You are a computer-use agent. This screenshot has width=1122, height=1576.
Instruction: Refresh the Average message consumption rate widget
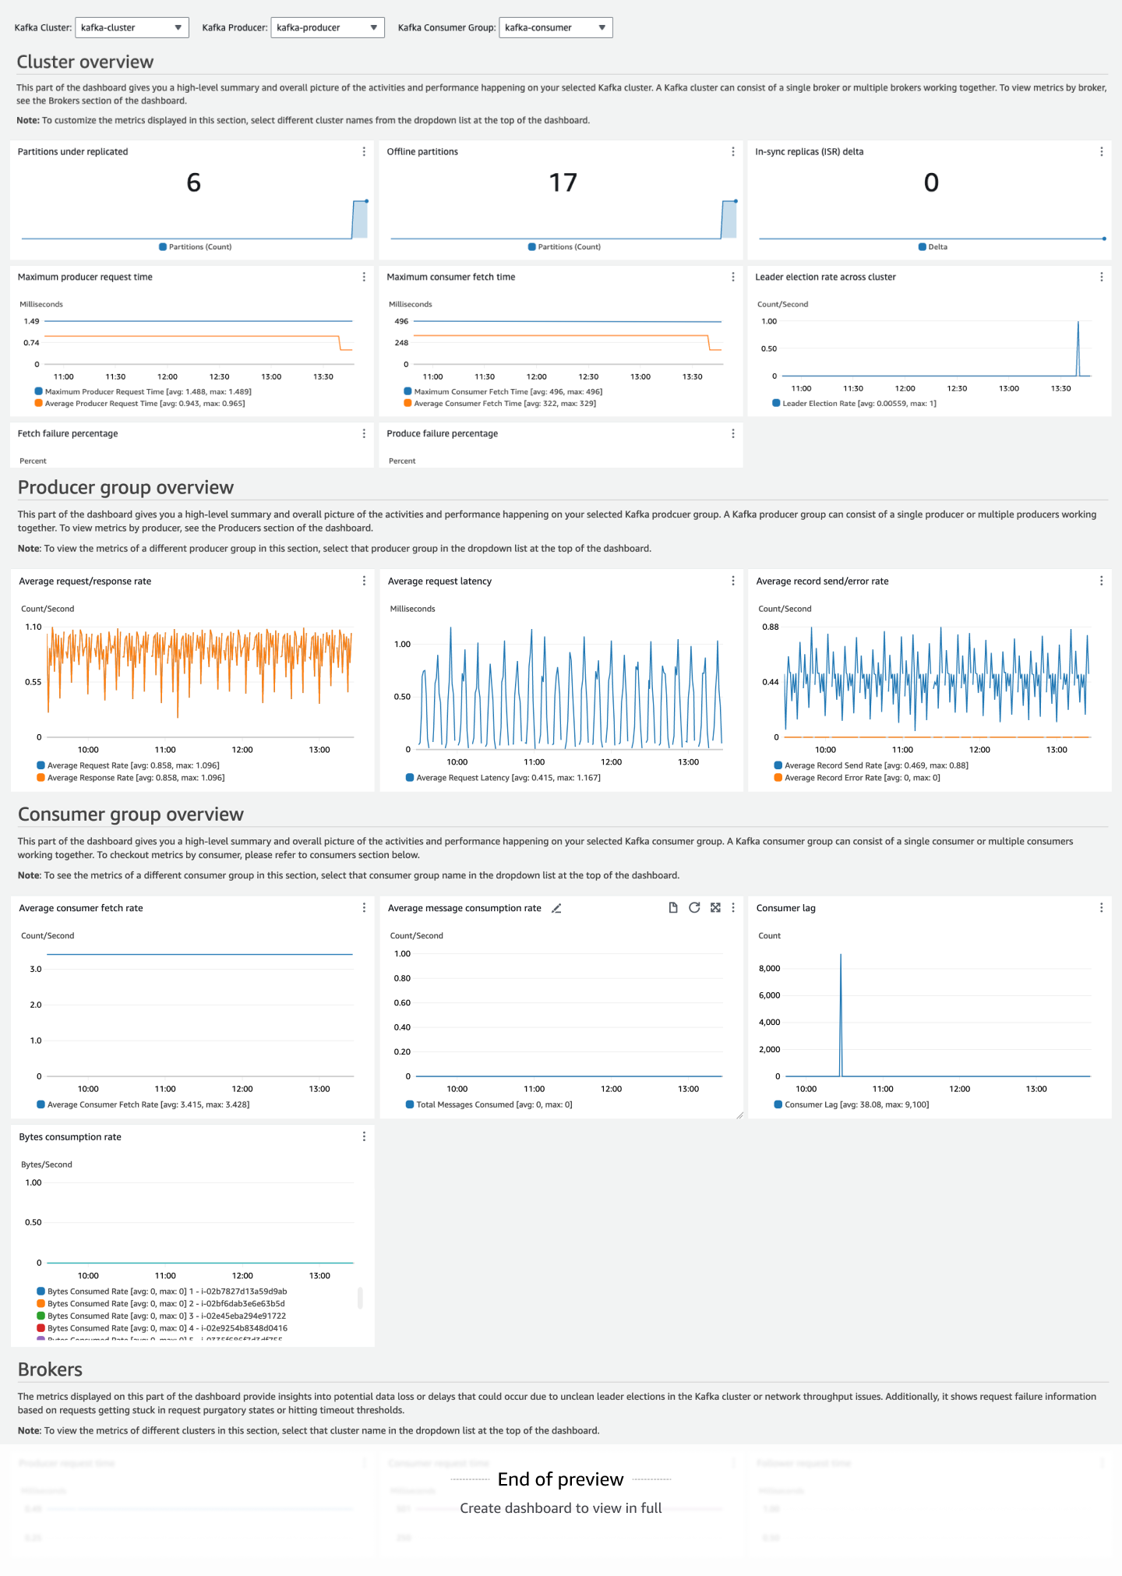pos(694,907)
